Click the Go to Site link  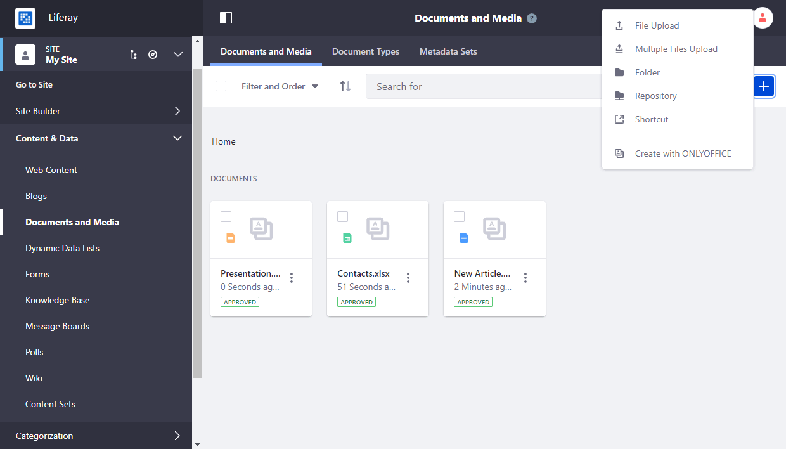tap(34, 84)
